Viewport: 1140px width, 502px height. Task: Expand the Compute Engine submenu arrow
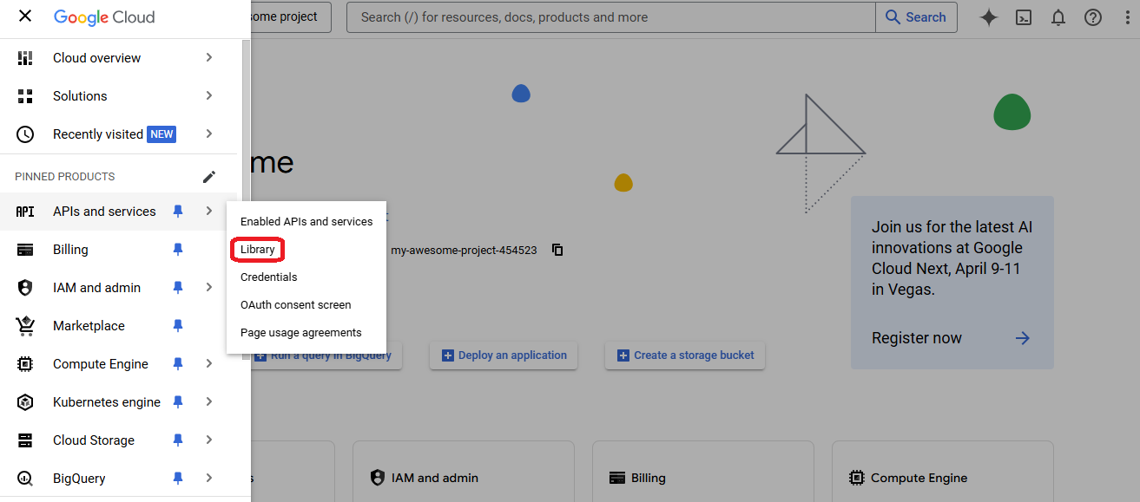[x=208, y=364]
